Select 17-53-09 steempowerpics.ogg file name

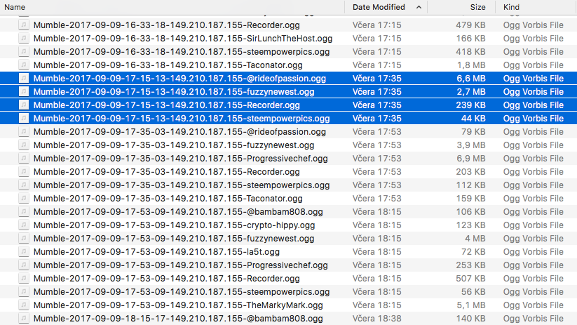click(x=182, y=292)
